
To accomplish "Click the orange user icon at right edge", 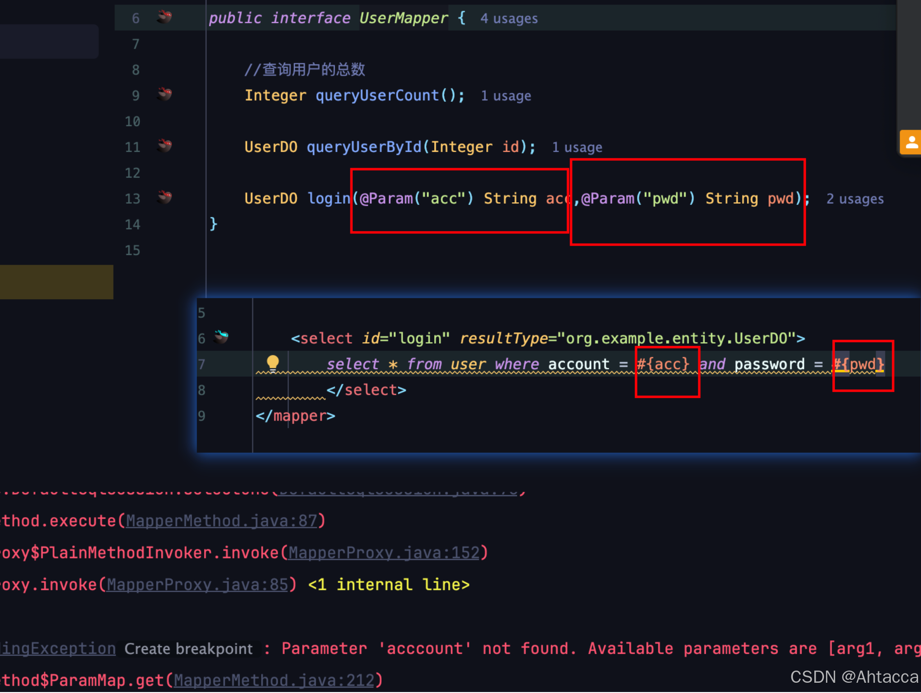I will coord(911,142).
